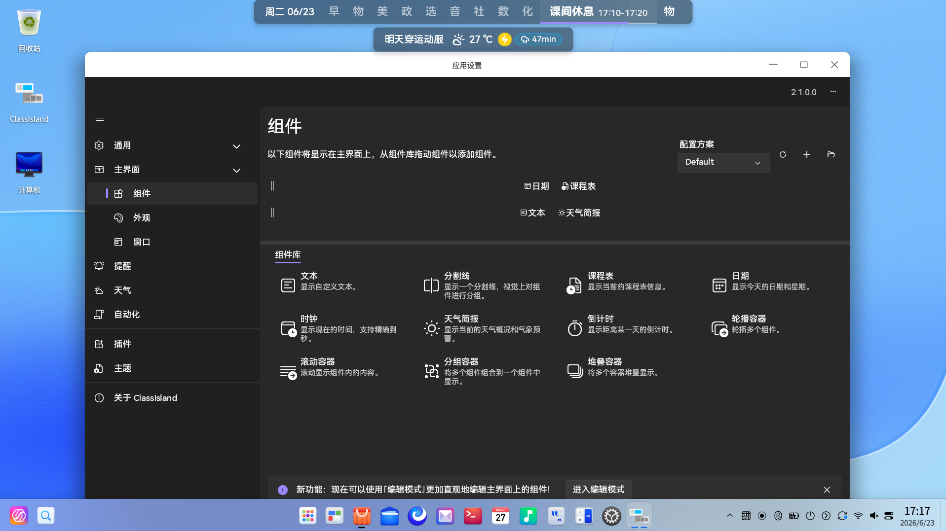The height and width of the screenshot is (531, 946).
Task: Click the 进入编辑模式 button
Action: point(598,490)
